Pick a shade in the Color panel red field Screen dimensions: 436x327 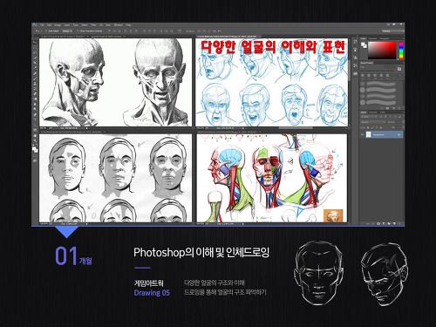pos(382,51)
